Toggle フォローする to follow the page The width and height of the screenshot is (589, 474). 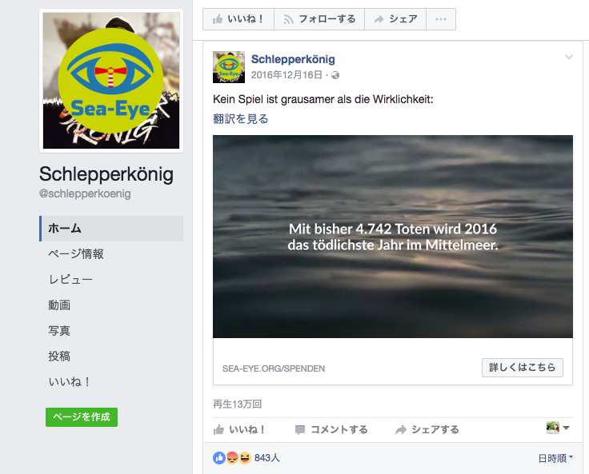319,19
